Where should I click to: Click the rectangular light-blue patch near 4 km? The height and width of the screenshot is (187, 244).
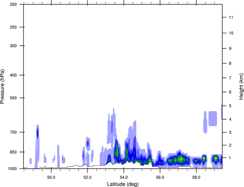click(x=213, y=119)
